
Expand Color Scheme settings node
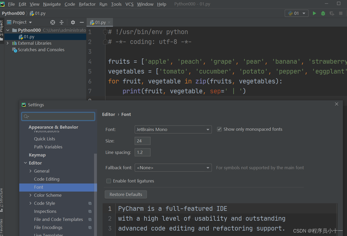pos(30,195)
